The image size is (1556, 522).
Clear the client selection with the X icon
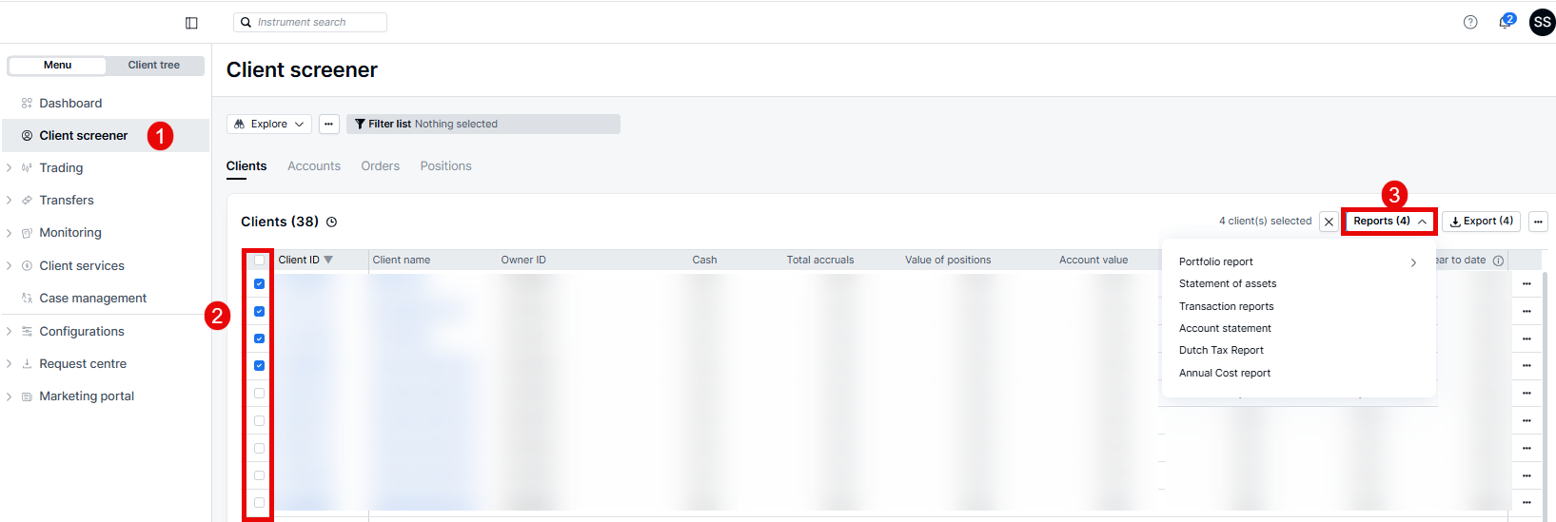coord(1329,222)
